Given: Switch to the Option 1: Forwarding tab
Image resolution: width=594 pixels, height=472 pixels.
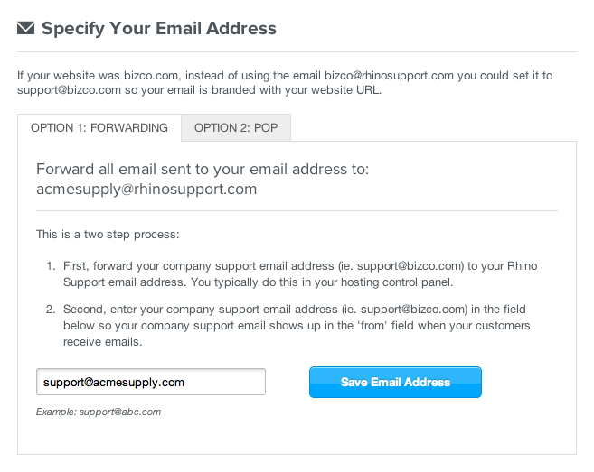Looking at the screenshot, I should [x=99, y=128].
